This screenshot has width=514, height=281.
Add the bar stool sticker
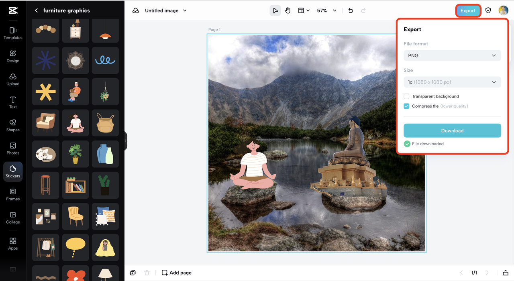[46, 185]
